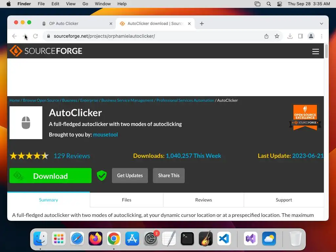336x252 pixels.
Task: Open the File menu
Action: 41,4
